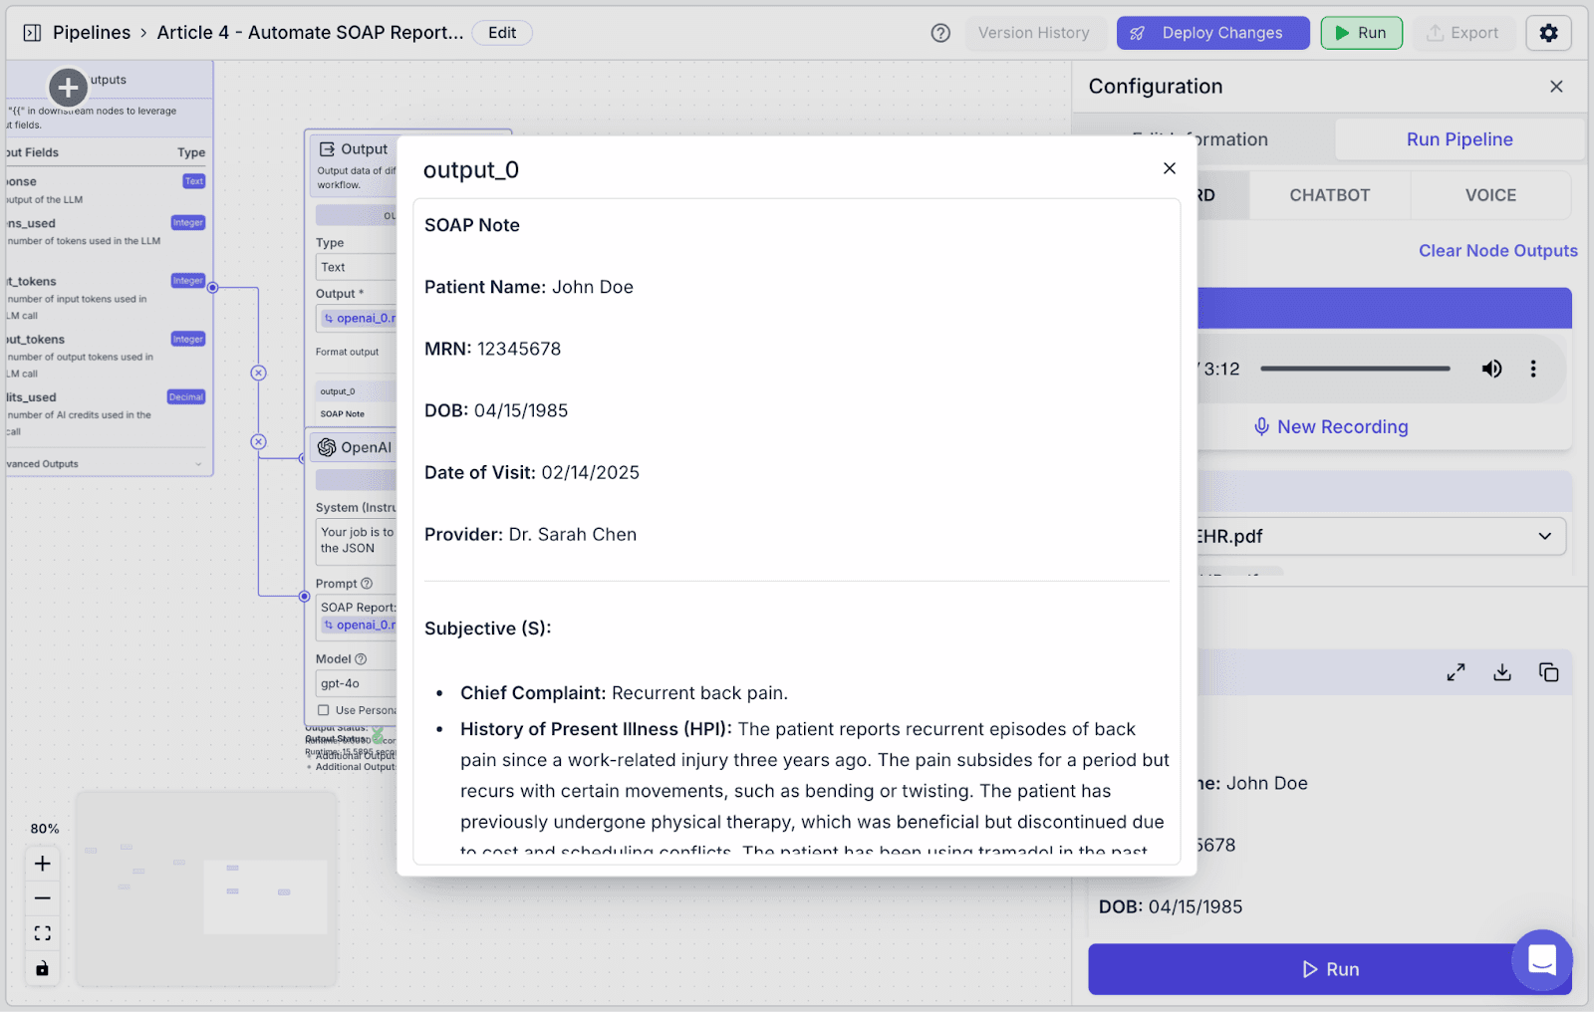This screenshot has width=1594, height=1012.
Task: Click the large Run button at bottom
Action: 1330,969
